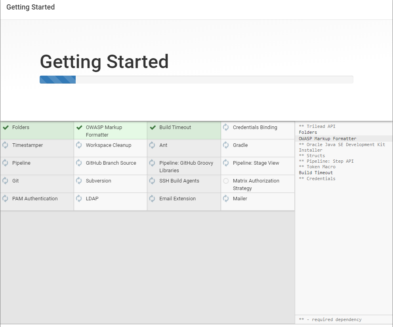The width and height of the screenshot is (393, 327).
Task: Click the spinner icon beside Workspace Cleanup
Action: [x=79, y=145]
